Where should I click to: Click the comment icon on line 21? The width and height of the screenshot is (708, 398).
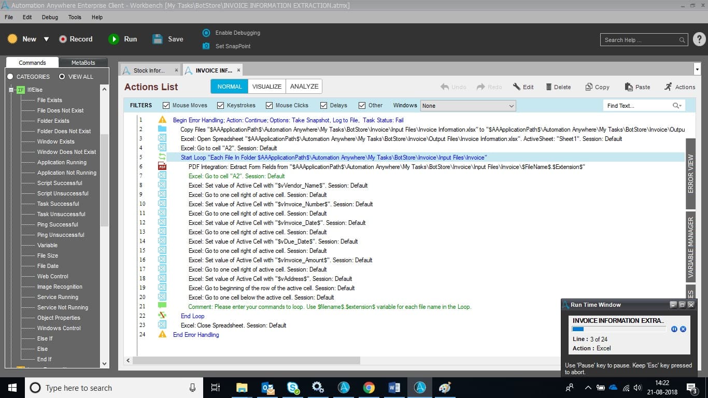(x=162, y=306)
